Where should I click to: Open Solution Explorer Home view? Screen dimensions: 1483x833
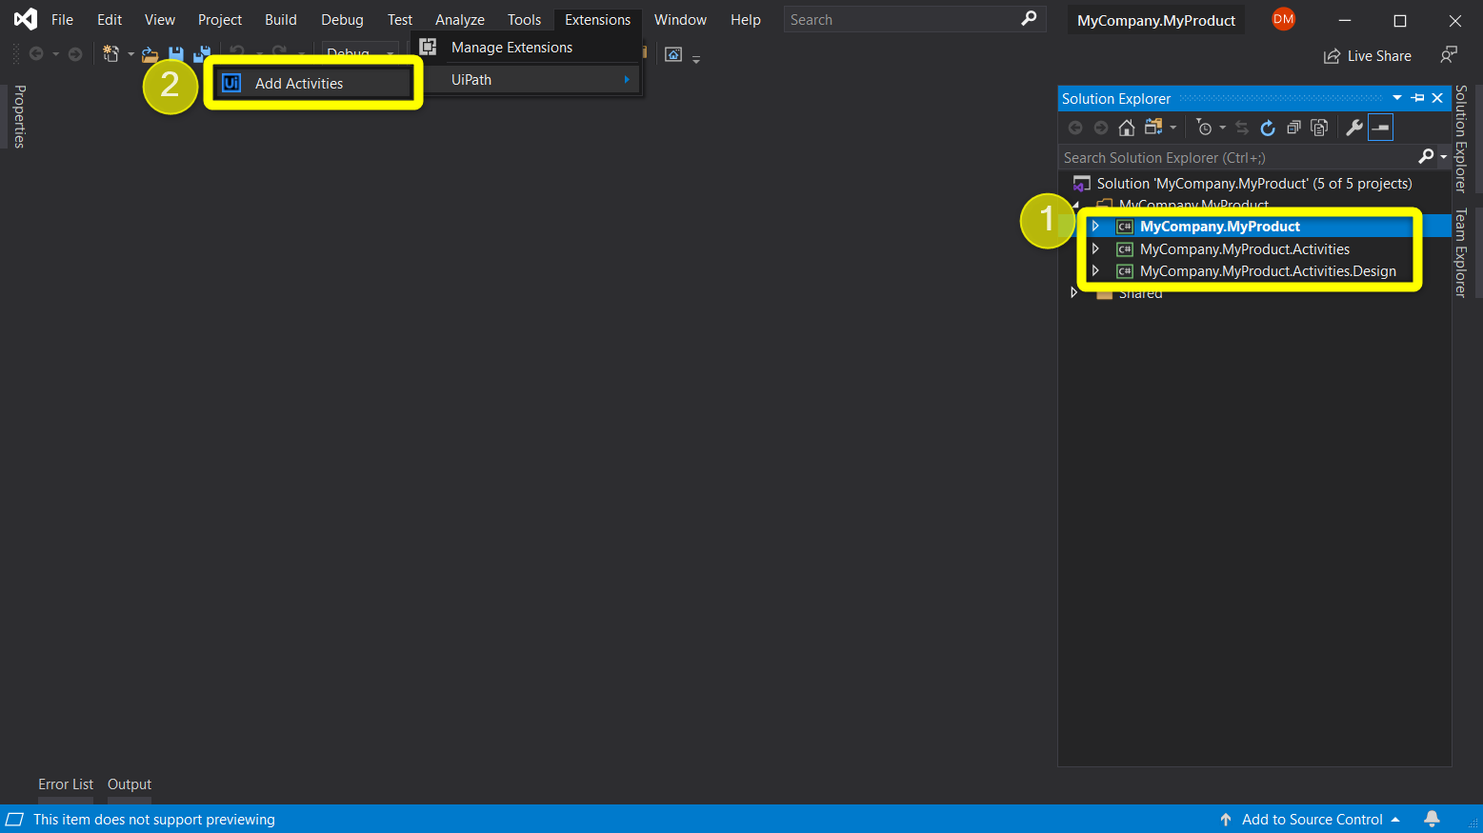point(1126,127)
